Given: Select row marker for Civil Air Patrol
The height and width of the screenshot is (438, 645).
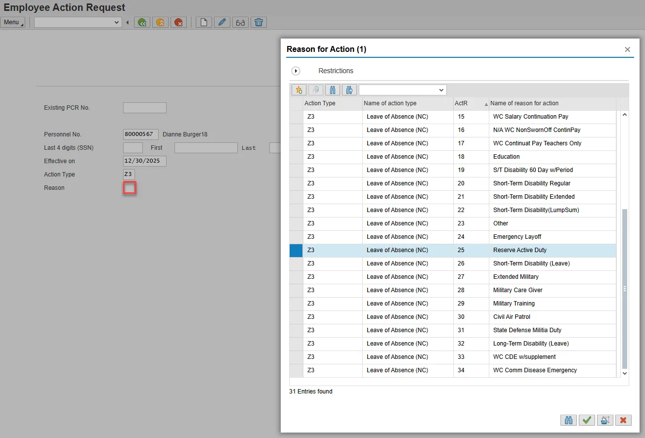Looking at the screenshot, I should 296,317.
